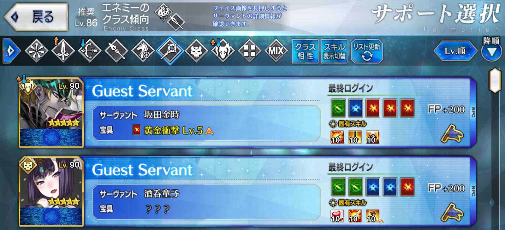Filter supports by Rider class

[x=143, y=50]
